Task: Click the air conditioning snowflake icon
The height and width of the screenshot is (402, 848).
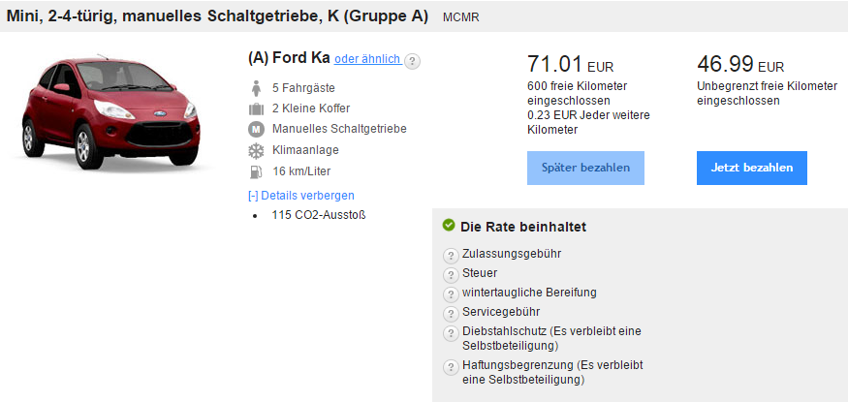Action: (256, 151)
